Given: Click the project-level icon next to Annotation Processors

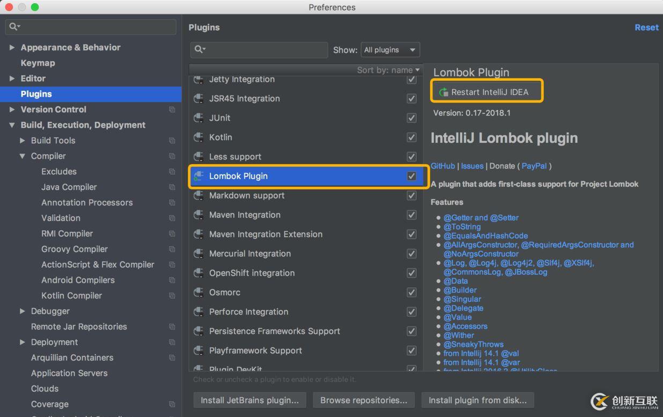Looking at the screenshot, I should tap(172, 203).
